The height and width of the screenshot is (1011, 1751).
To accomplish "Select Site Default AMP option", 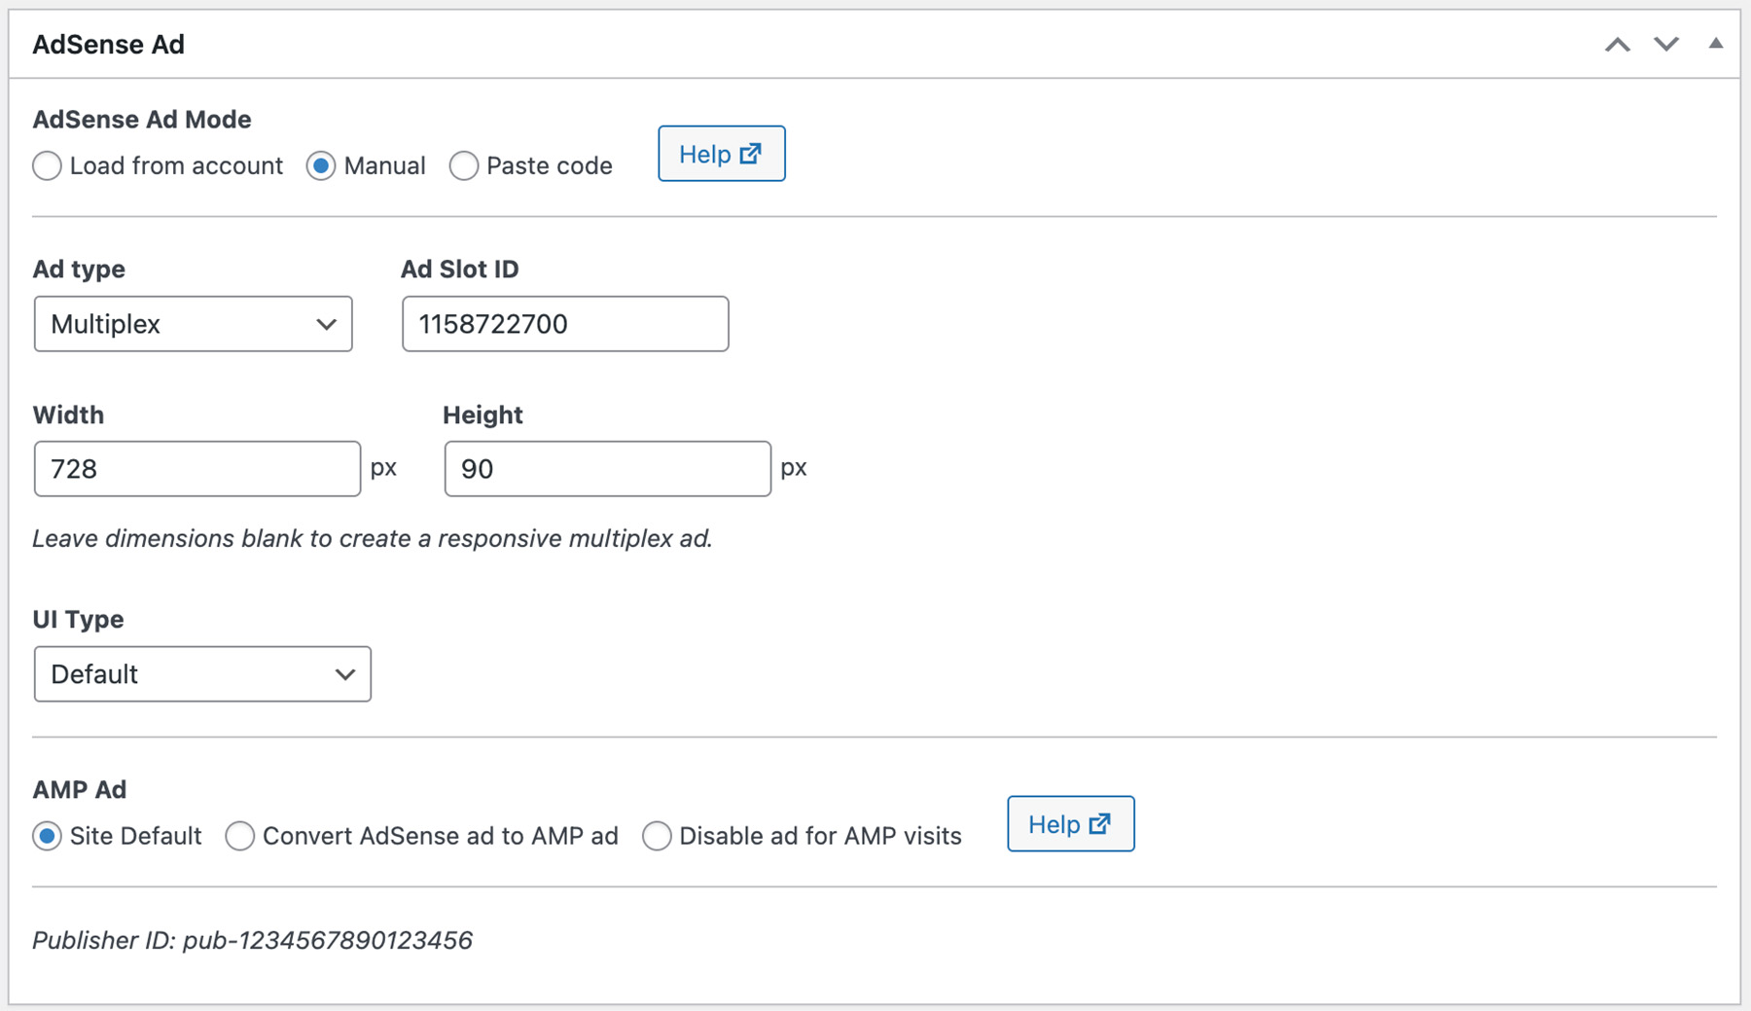I will pyautogui.click(x=47, y=836).
